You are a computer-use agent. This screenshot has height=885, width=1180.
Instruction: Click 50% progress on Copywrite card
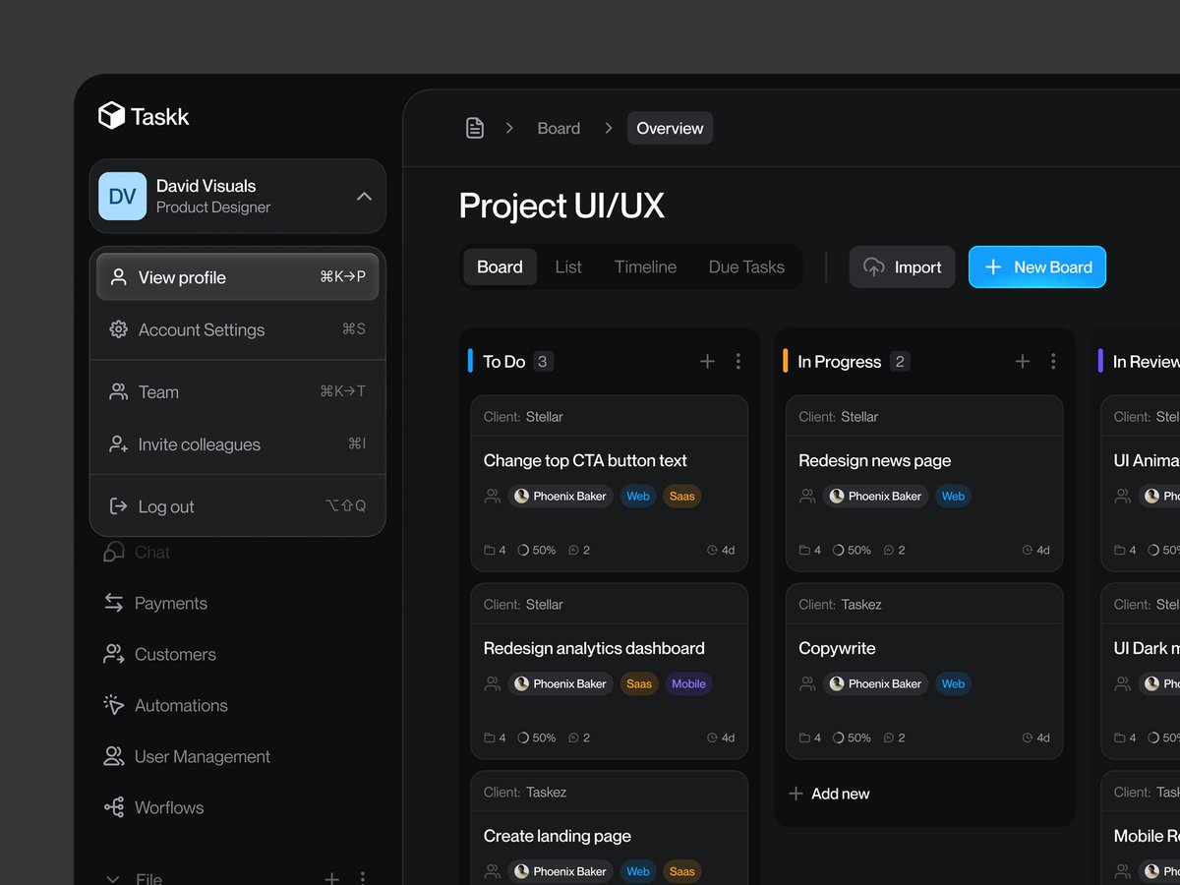click(x=852, y=737)
